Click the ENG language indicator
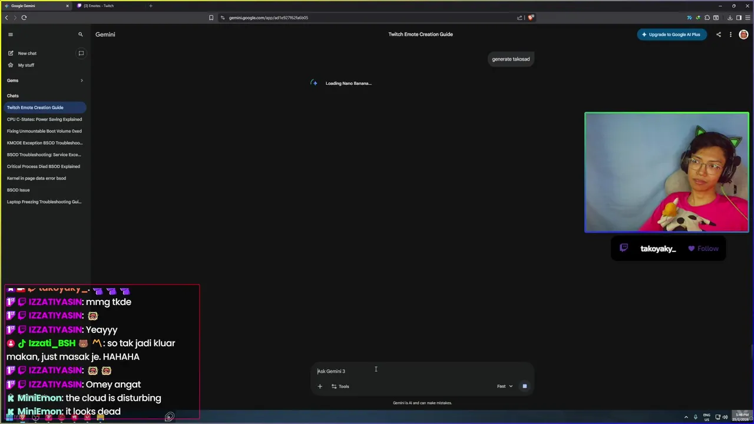The height and width of the screenshot is (424, 754). point(707,418)
